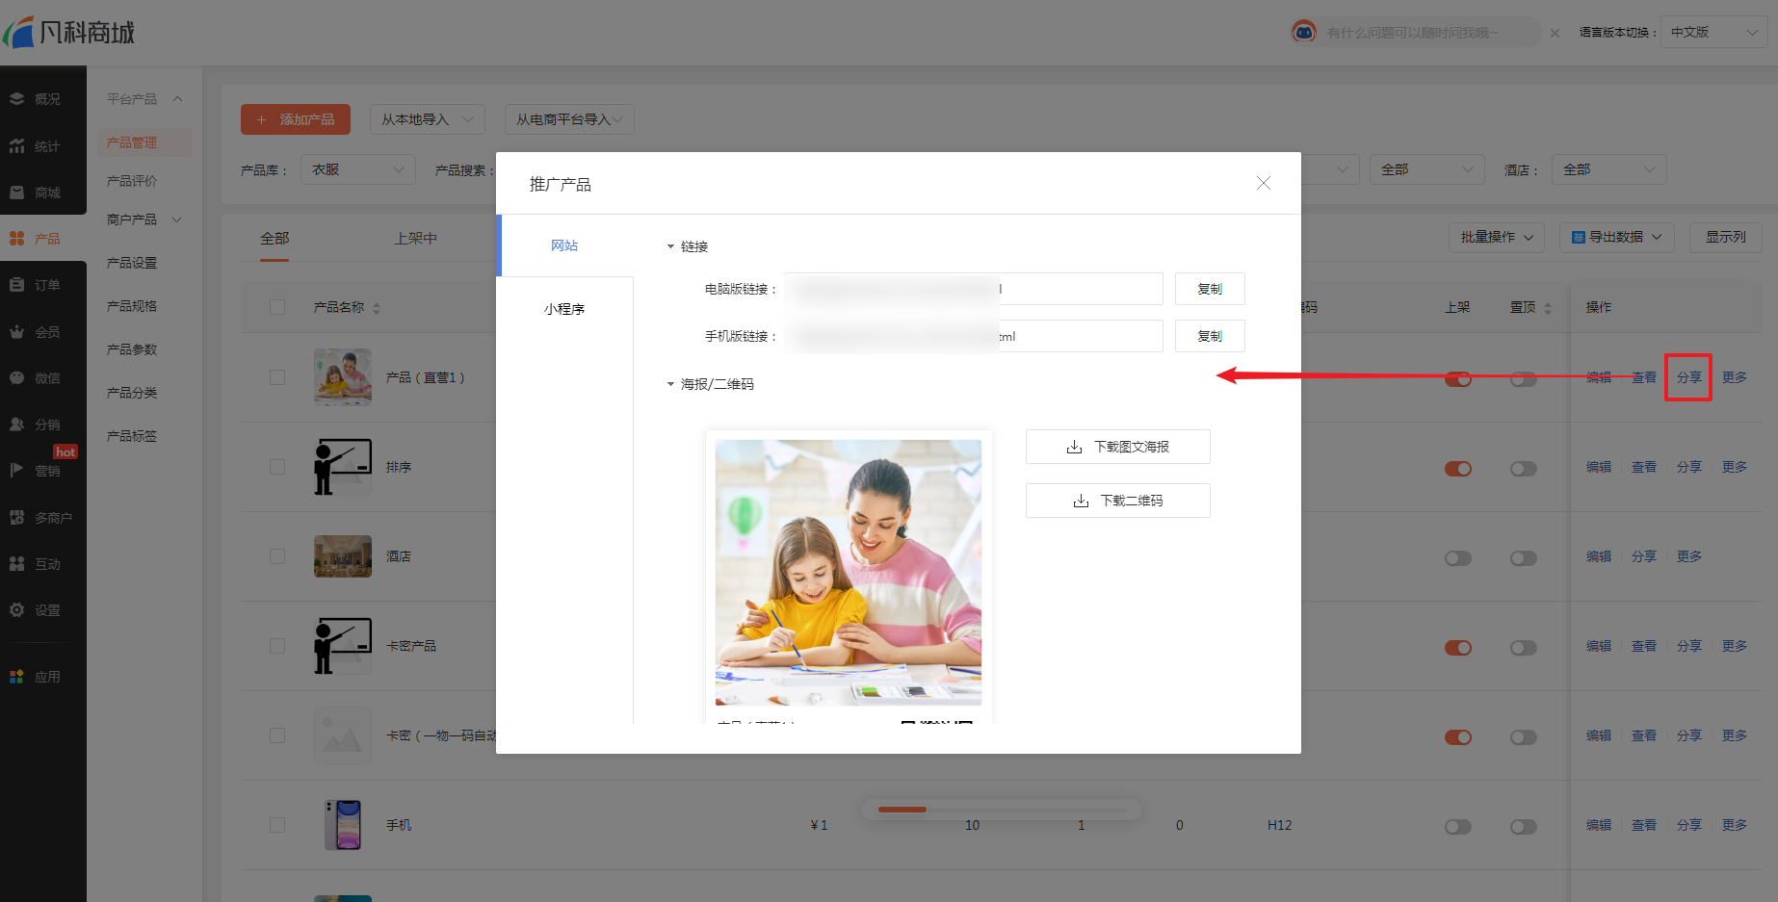This screenshot has height=902, width=1778.
Task: Open 产品评价 in the submenu
Action: (x=132, y=181)
